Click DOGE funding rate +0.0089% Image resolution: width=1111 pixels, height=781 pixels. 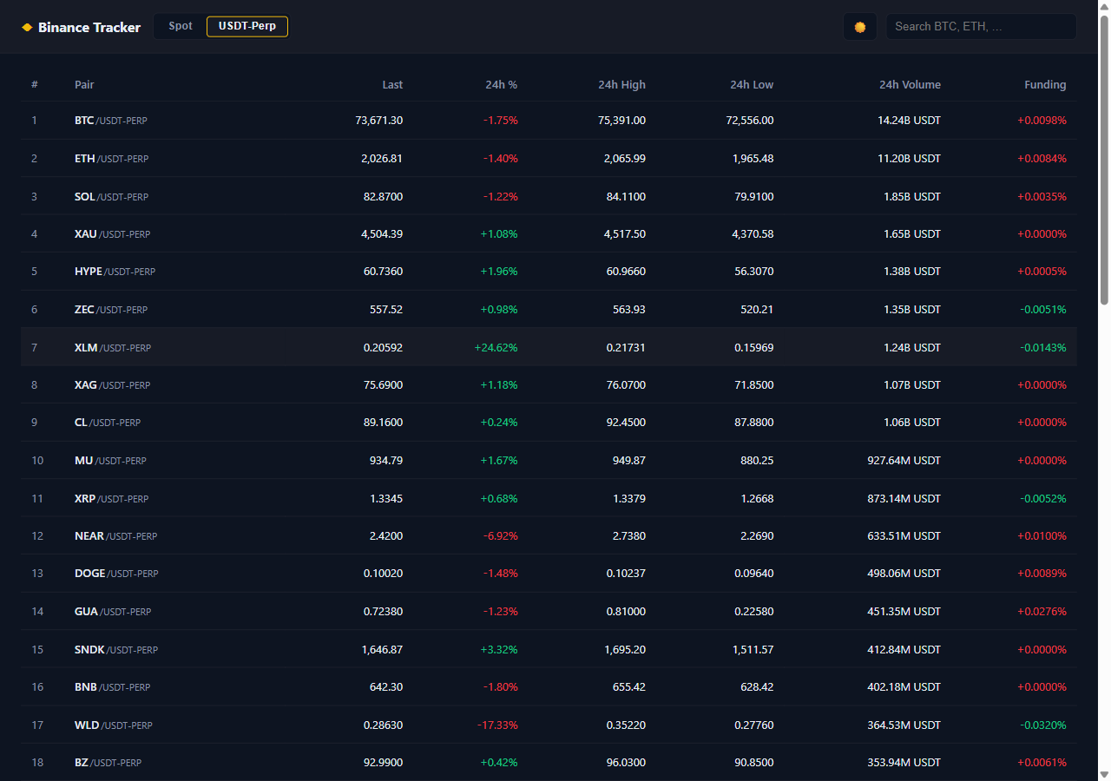[x=1042, y=574]
